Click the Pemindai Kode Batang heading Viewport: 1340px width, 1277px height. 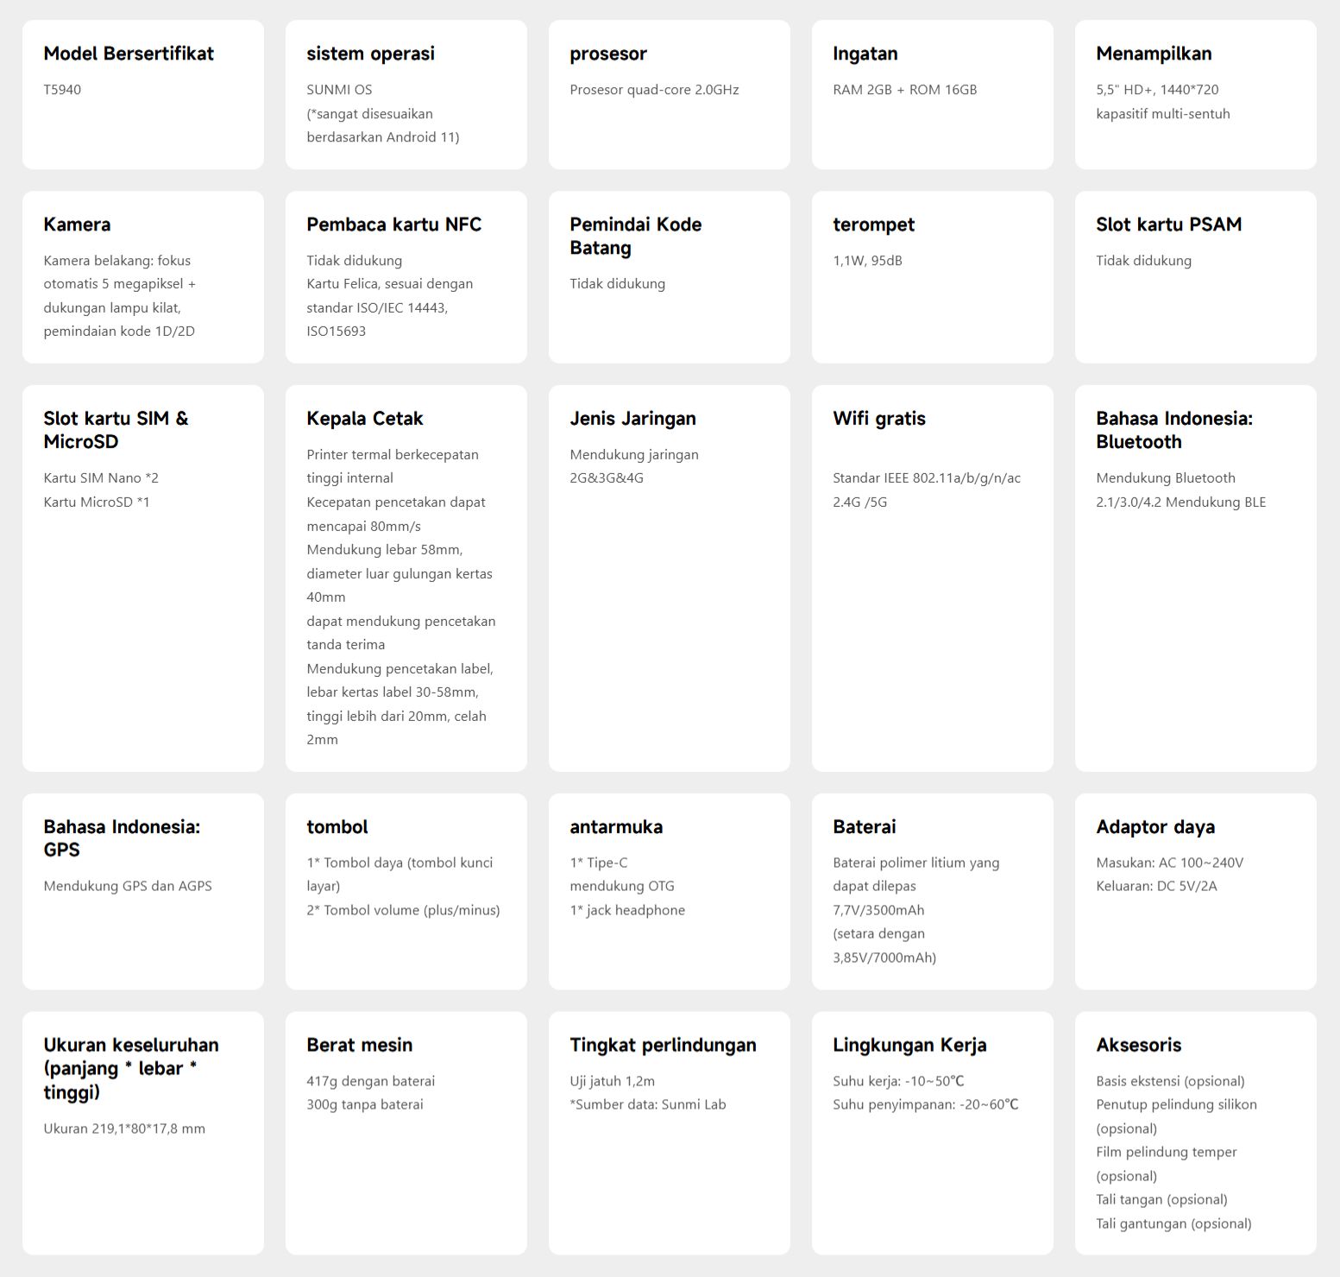635,236
